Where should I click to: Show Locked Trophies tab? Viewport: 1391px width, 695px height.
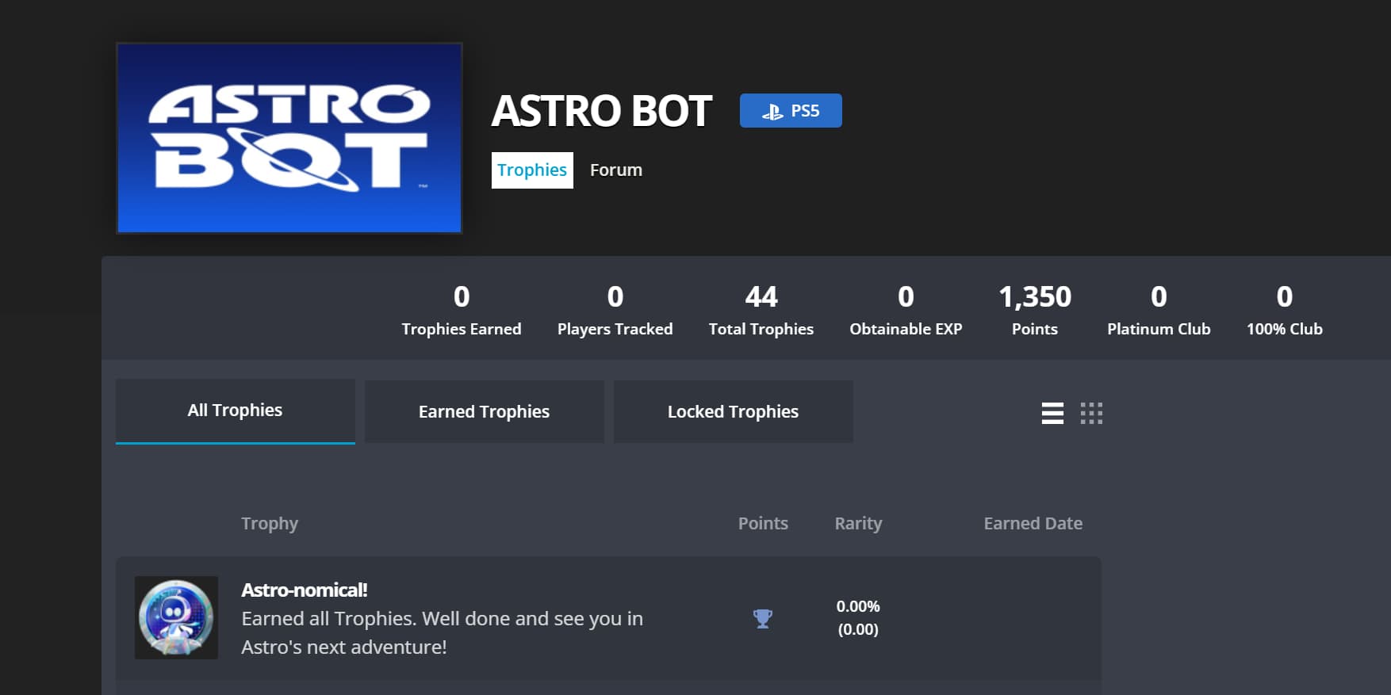click(x=734, y=412)
